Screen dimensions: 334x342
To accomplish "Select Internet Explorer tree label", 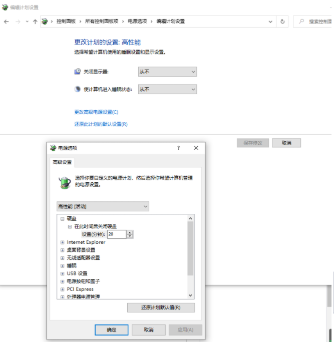I will click(x=86, y=242).
